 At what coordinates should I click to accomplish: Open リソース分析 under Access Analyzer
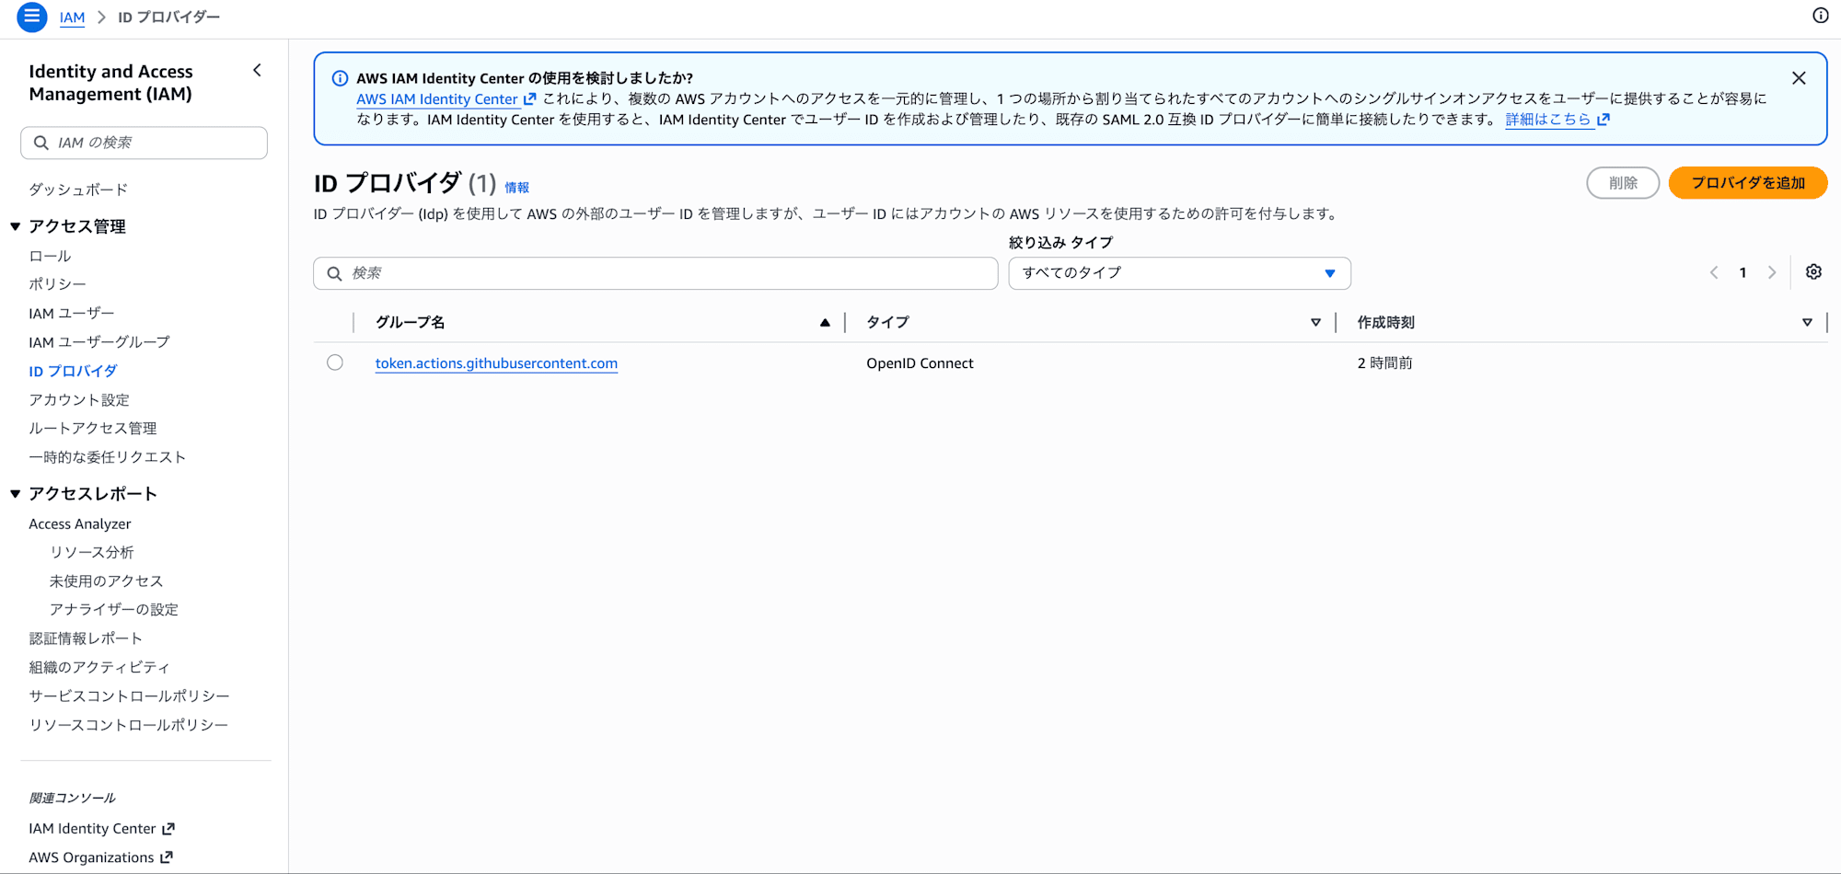[x=92, y=552]
